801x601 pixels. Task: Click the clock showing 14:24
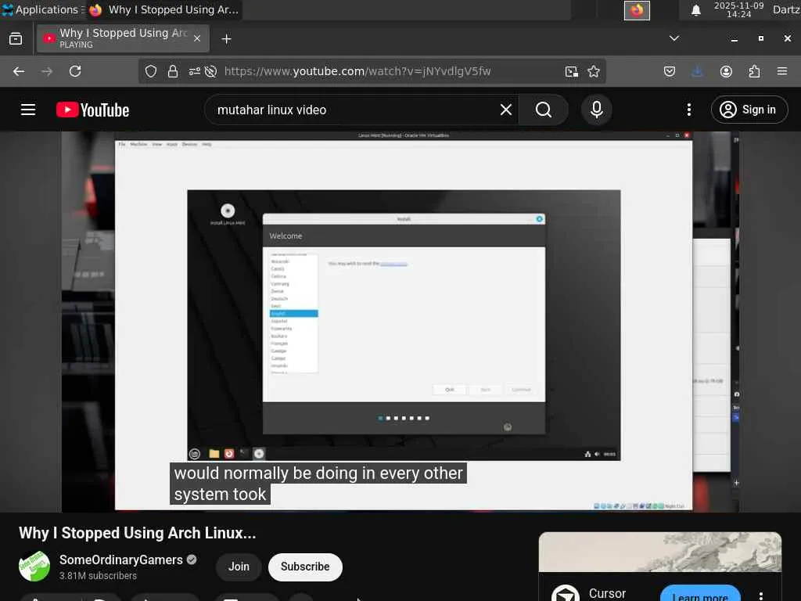pyautogui.click(x=738, y=9)
